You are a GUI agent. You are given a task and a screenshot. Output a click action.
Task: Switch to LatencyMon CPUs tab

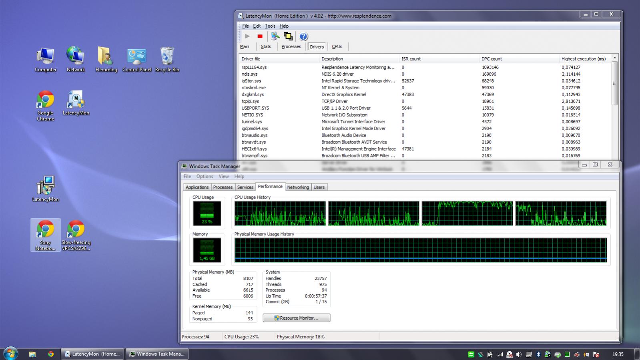[x=337, y=46]
